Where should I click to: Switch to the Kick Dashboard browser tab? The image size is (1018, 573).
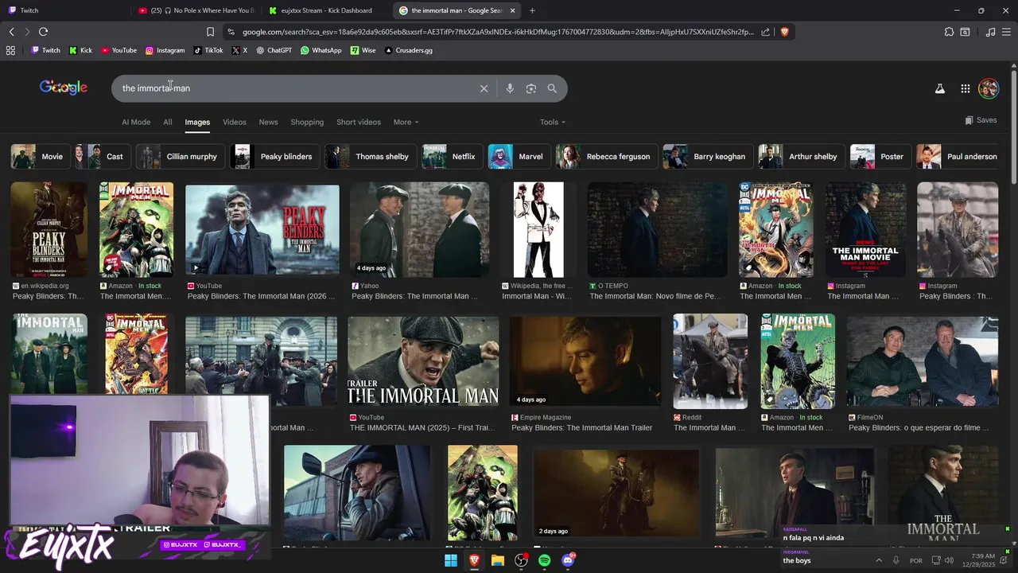pos(326,10)
